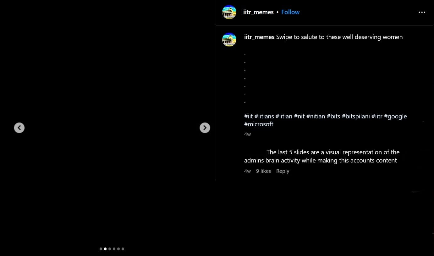Image resolution: width=434 pixels, height=256 pixels.
Task: Open the #nitian hashtag
Action: [316, 116]
